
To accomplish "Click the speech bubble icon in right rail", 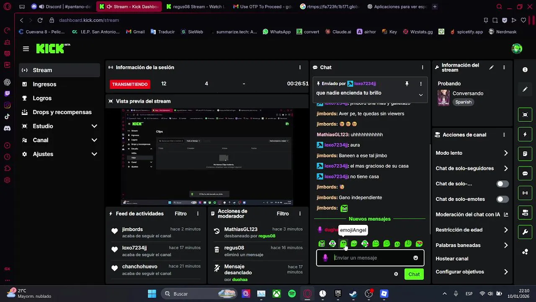I will click(525, 174).
